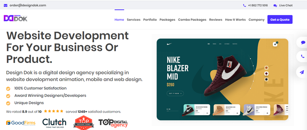307x130 pixels.
Task: Click the phone icon in top bar
Action: (244, 5)
